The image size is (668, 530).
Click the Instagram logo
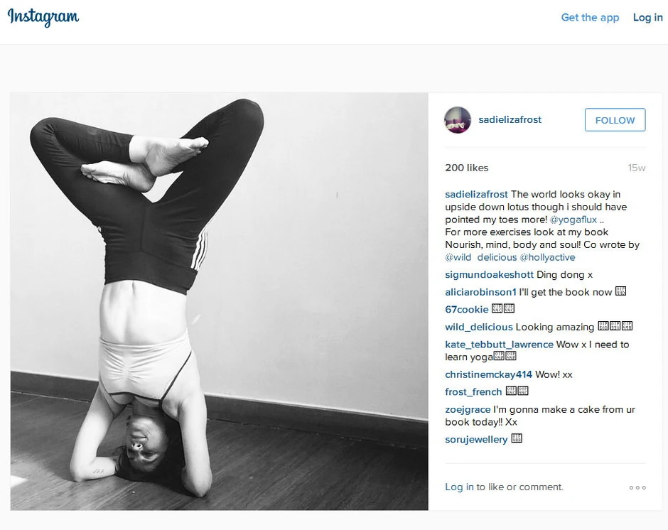43,17
